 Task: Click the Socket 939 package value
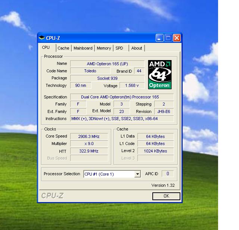[x=107, y=78]
